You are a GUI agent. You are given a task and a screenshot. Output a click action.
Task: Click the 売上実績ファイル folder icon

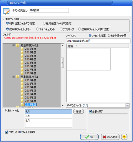(17, 77)
